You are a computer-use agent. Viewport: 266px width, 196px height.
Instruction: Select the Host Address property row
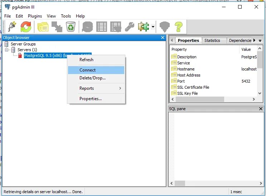point(214,75)
